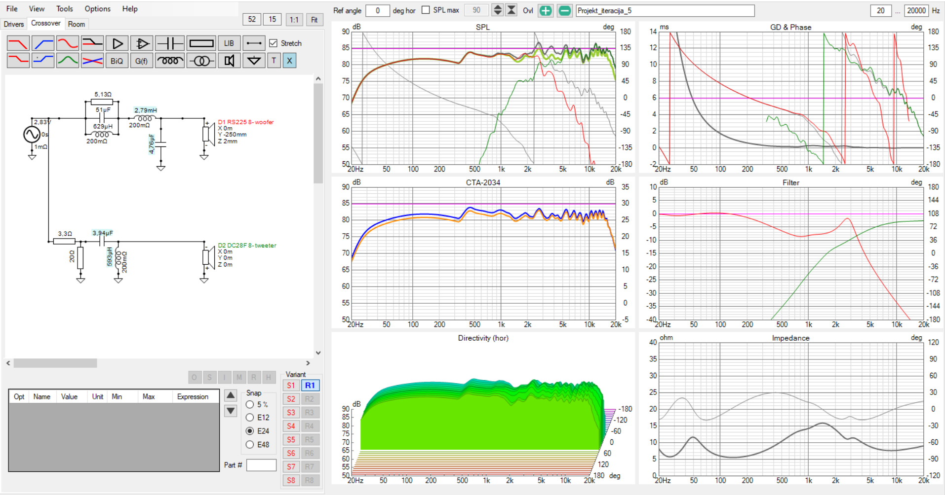Switch to the Room tab

(x=77, y=24)
